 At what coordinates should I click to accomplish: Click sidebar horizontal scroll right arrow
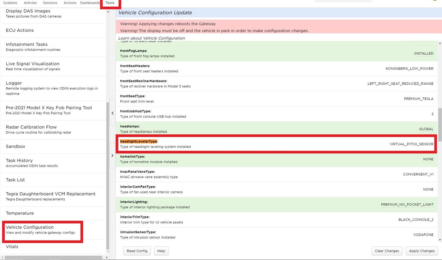pos(107,257)
